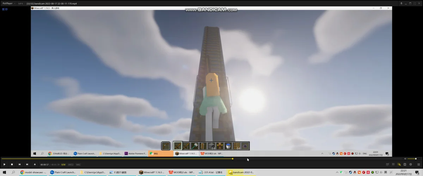Select the wooden door hotbar slot
Viewport: 423px width, 176px height.
[203, 145]
